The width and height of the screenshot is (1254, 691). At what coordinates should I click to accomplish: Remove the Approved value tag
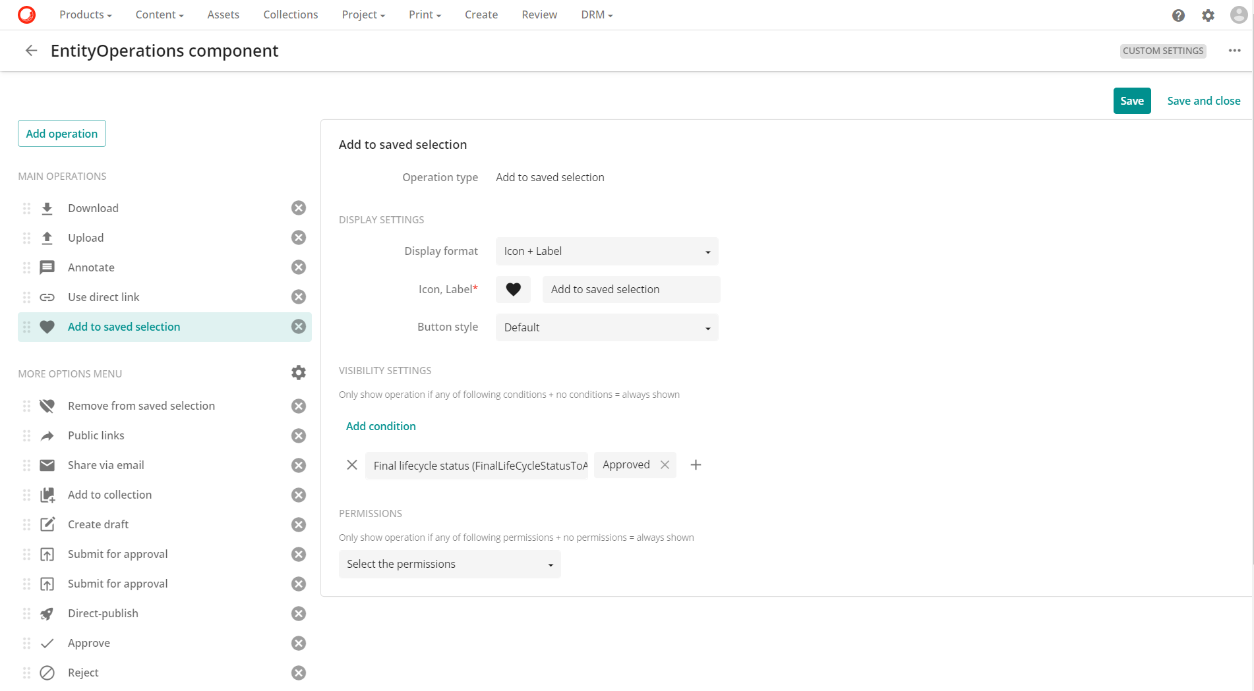[665, 465]
